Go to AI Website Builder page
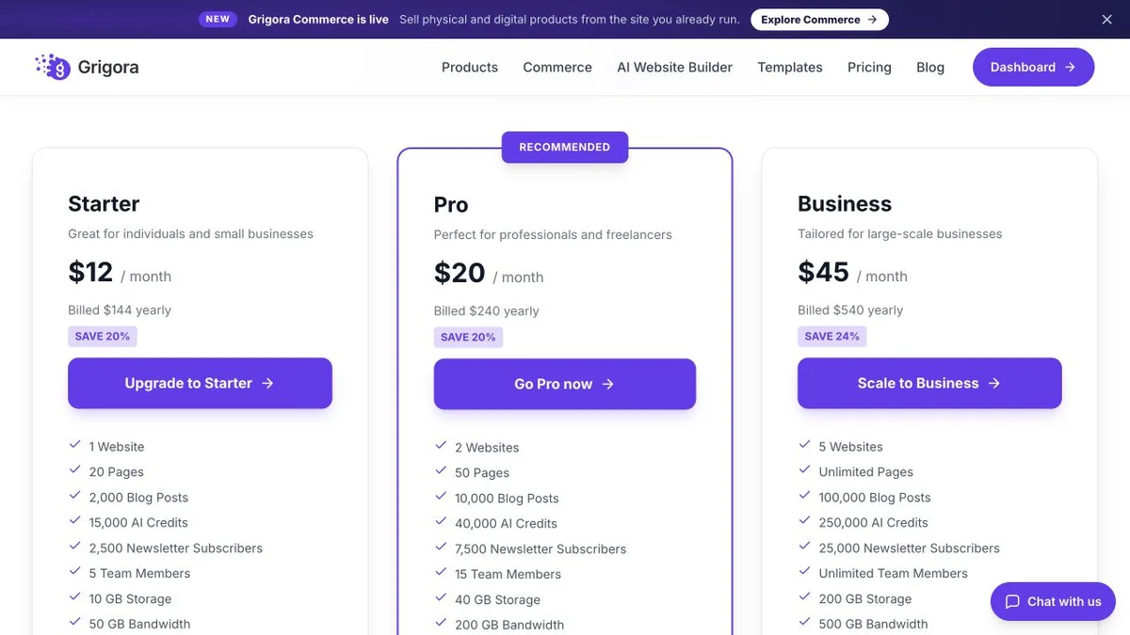Viewport: 1130px width, 635px height. [674, 68]
